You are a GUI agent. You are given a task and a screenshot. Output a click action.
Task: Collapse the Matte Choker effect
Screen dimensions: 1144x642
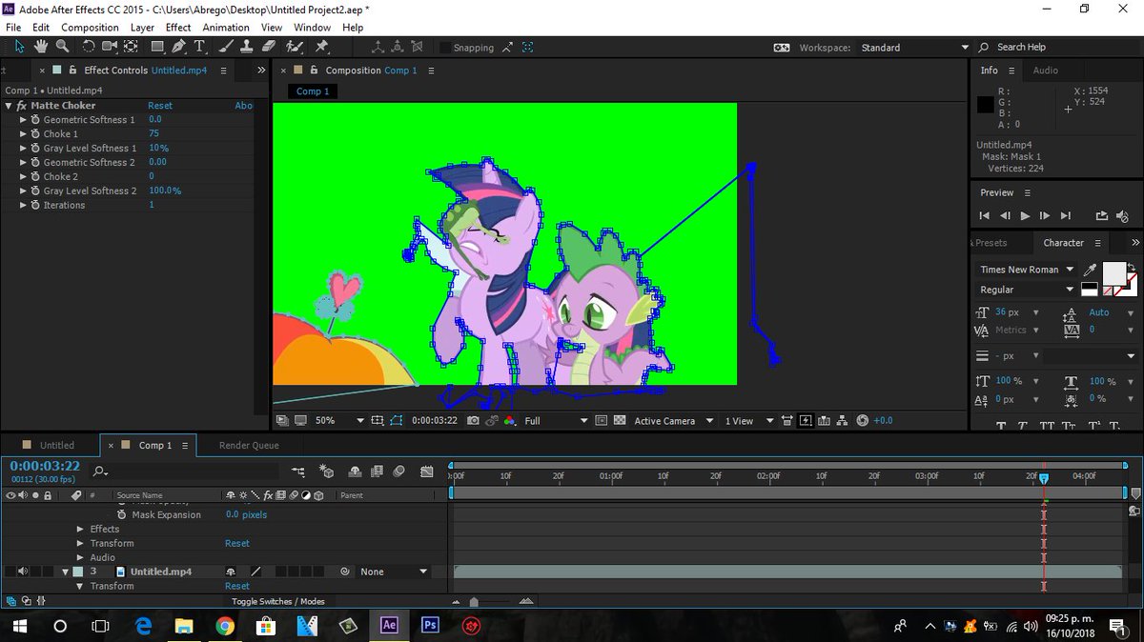pos(10,106)
